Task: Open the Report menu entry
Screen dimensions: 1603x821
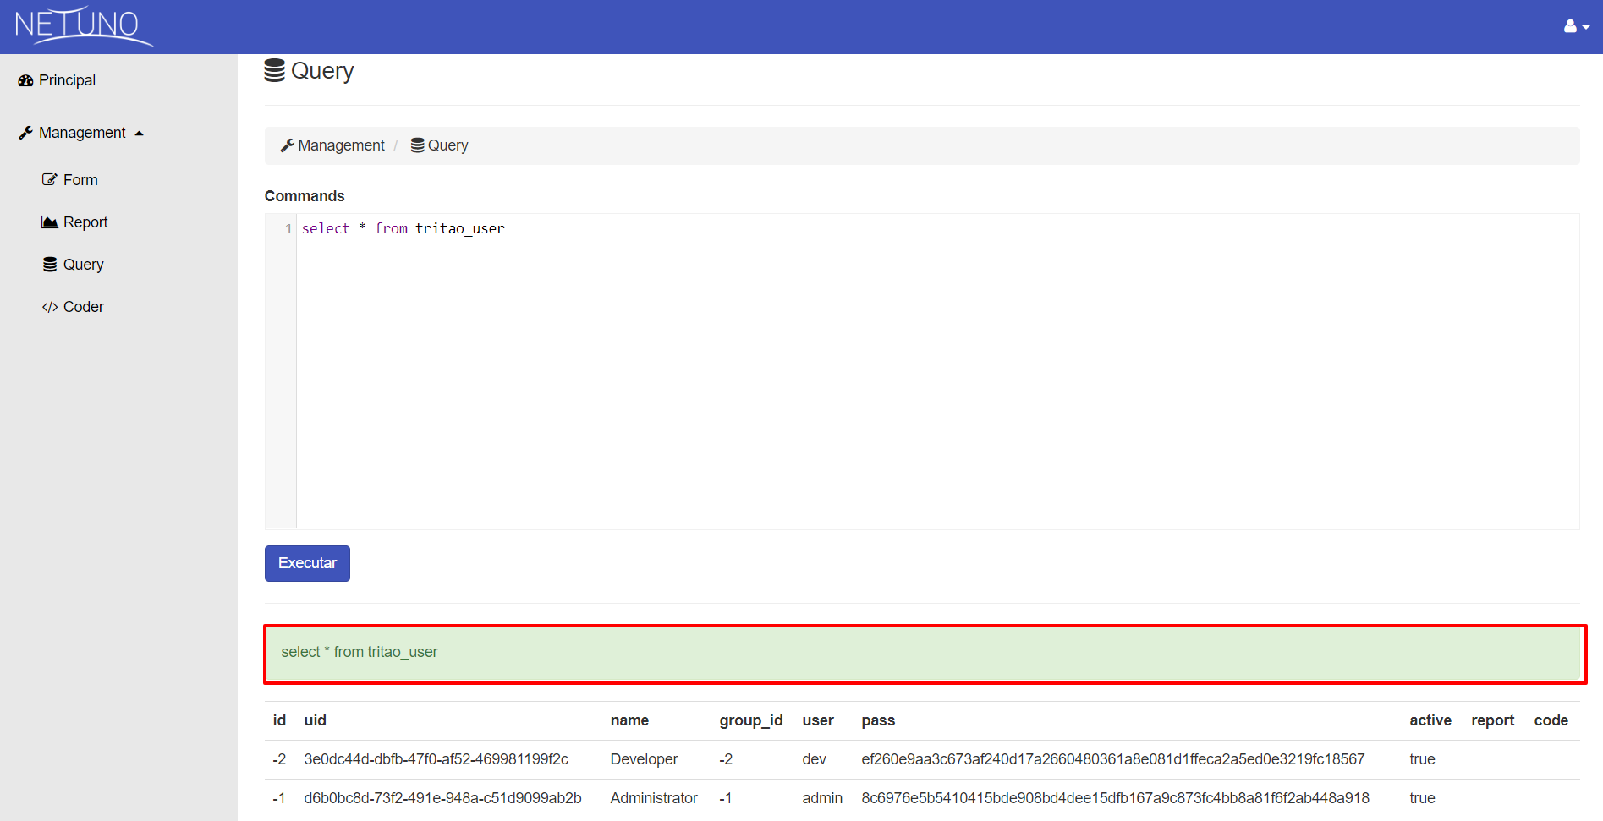Action: click(x=85, y=222)
